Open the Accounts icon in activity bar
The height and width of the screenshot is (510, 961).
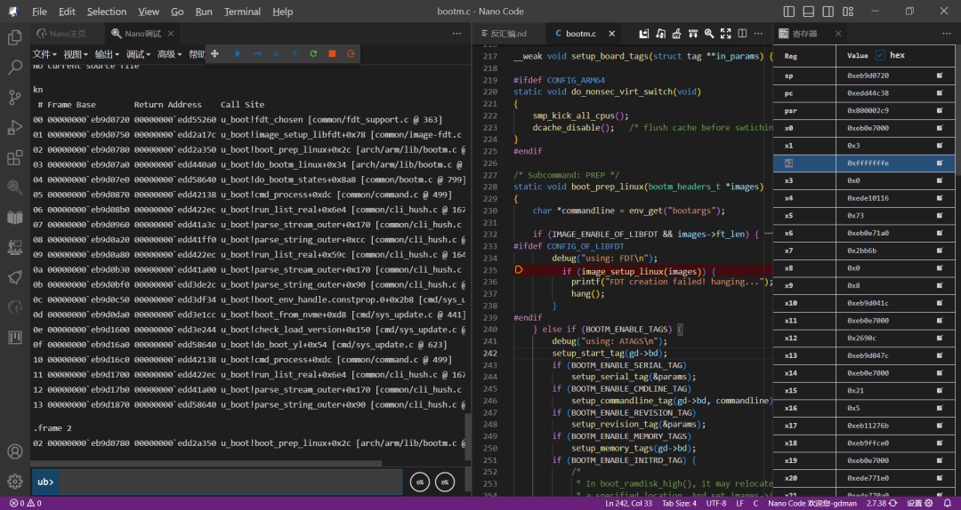[15, 451]
